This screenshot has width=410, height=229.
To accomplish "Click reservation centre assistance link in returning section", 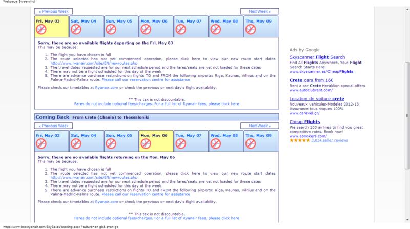I will [146, 194].
